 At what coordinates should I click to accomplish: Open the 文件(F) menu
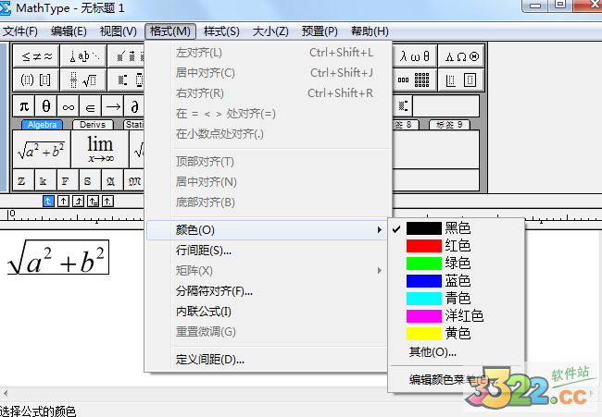(x=20, y=31)
